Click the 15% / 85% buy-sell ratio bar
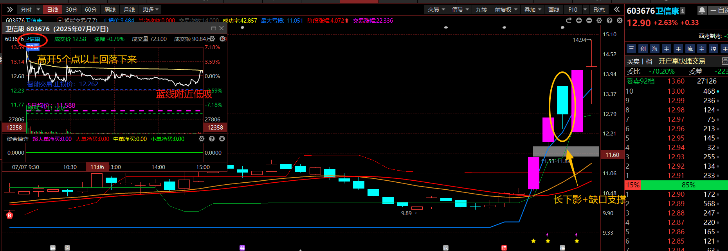The height and width of the screenshot is (251, 728). click(x=676, y=185)
